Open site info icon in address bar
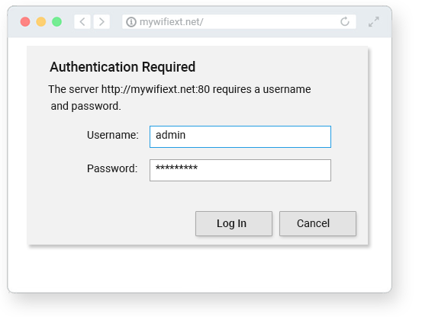 coord(131,22)
